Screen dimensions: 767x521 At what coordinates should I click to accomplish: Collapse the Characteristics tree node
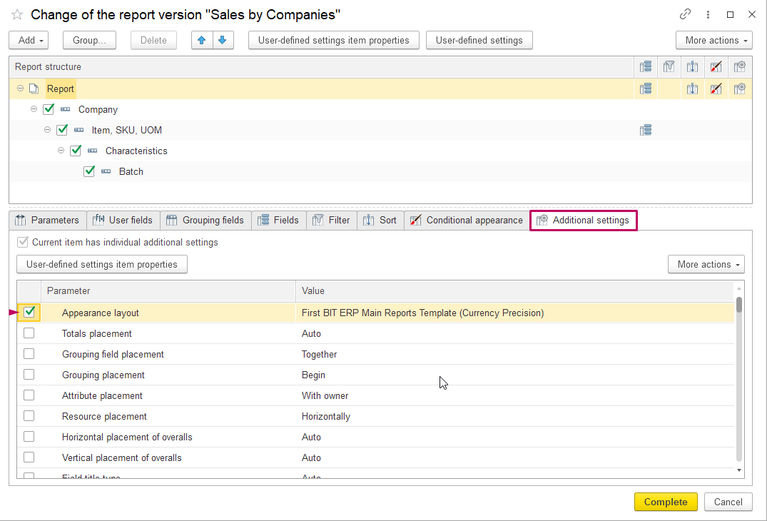61,150
